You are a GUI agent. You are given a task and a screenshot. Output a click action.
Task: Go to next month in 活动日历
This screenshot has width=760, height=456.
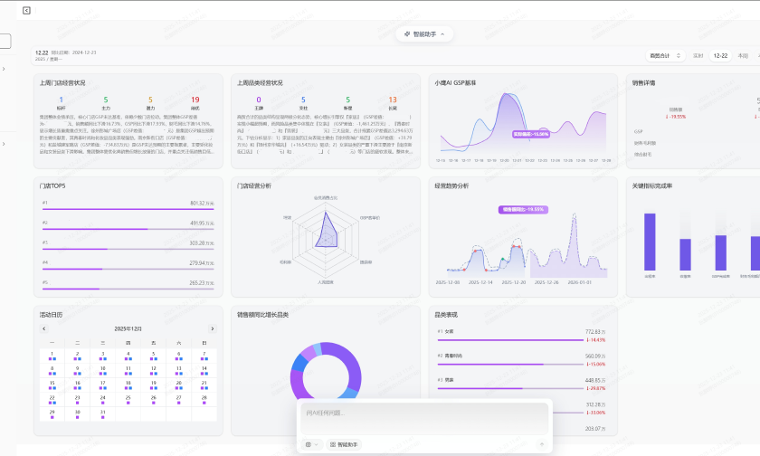point(213,328)
